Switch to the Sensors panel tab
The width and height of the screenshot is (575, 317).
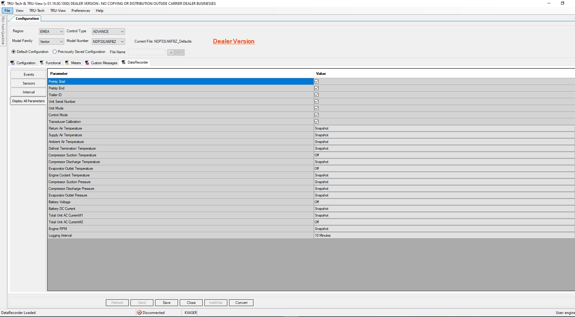(28, 83)
